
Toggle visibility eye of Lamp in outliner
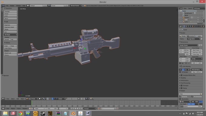[x=198, y=22]
